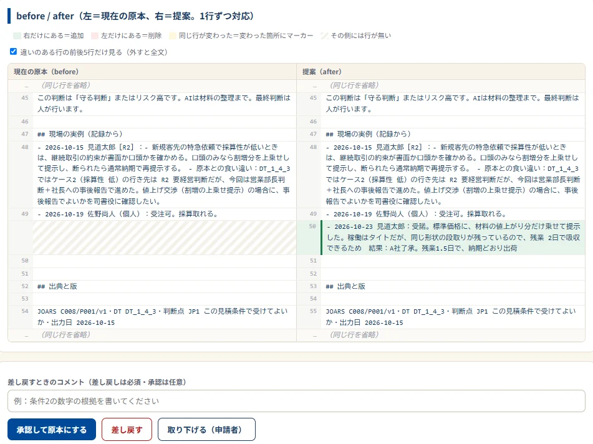Click ## 現場の実例 heading in before pane
Screen dimensions: 593x444
coord(80,134)
